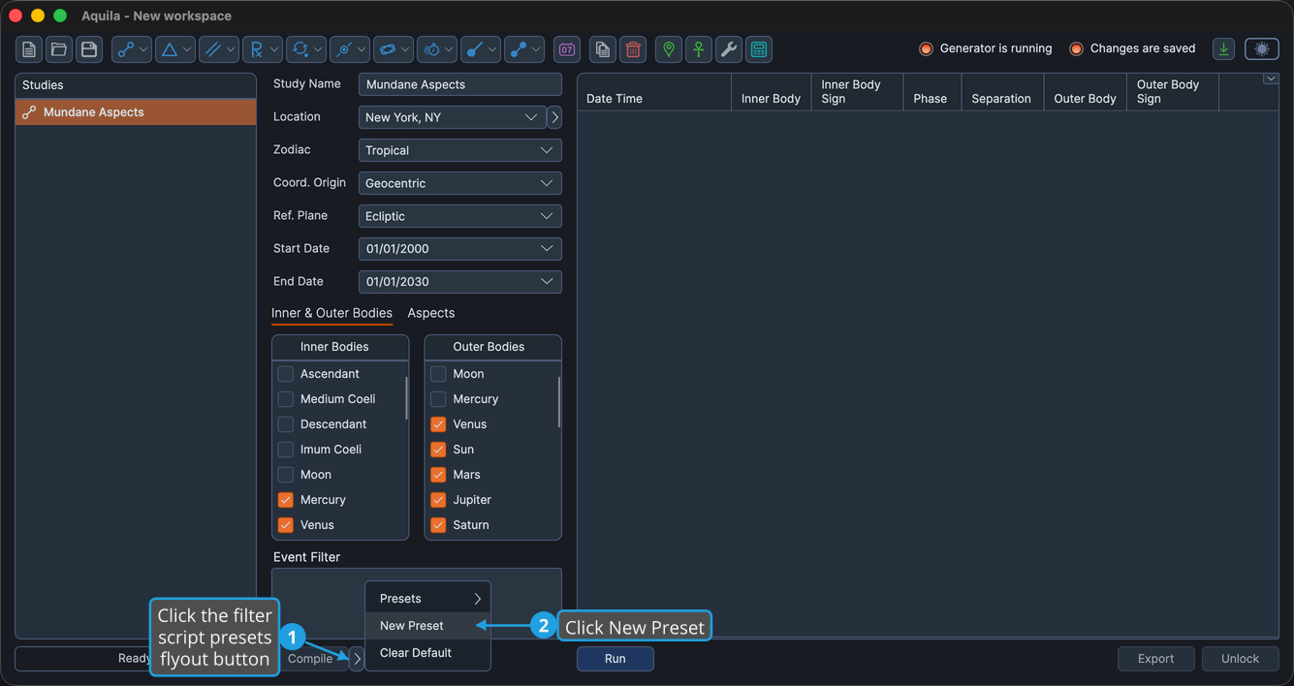
Task: Click the Outer Bodies list scrollbar
Action: 559,402
